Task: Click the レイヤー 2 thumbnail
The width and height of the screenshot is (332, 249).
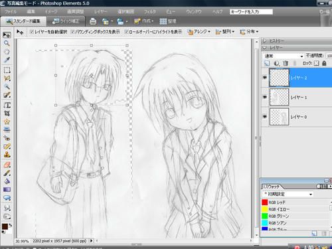Action: coord(279,78)
